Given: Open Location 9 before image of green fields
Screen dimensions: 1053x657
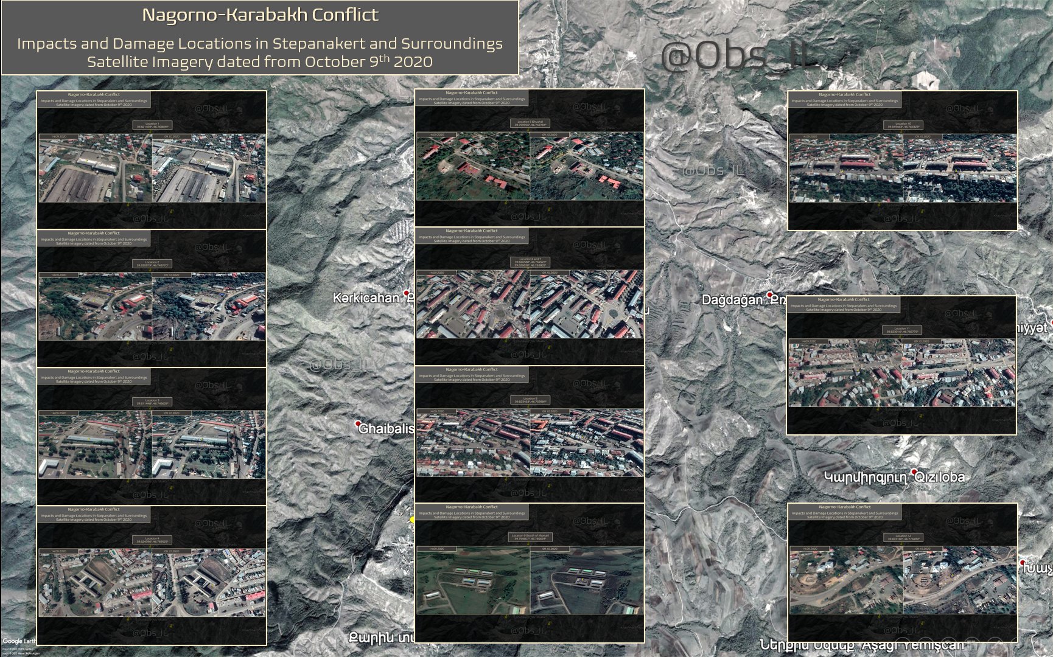Looking at the screenshot, I should (x=473, y=580).
